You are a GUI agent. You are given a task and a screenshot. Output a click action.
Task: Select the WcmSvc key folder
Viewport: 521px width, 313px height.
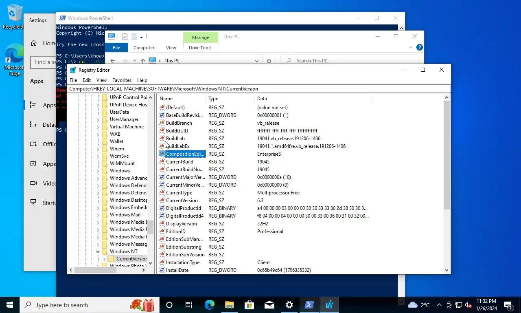point(119,156)
